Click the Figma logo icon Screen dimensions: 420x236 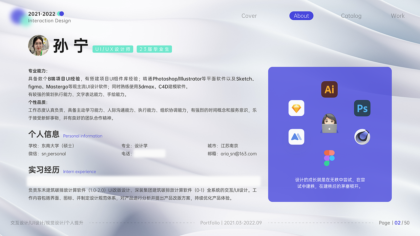pos(329,158)
